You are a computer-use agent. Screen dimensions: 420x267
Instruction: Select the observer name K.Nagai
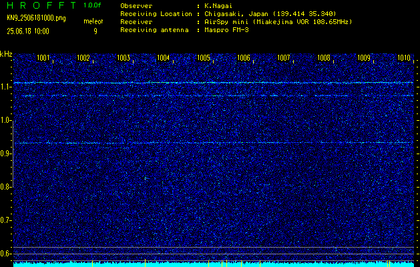(218, 6)
